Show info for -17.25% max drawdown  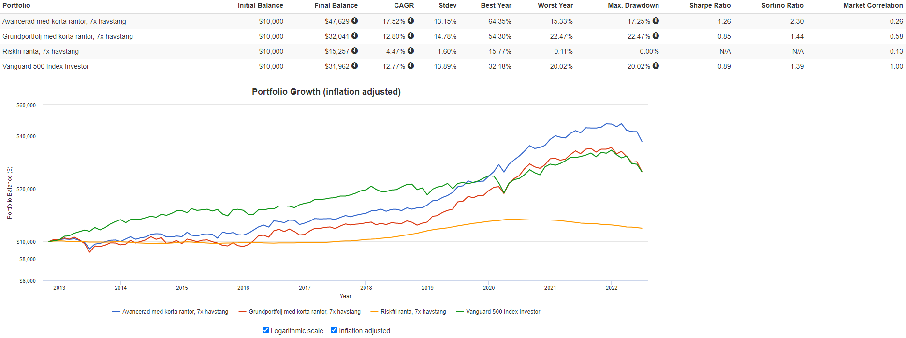point(656,21)
